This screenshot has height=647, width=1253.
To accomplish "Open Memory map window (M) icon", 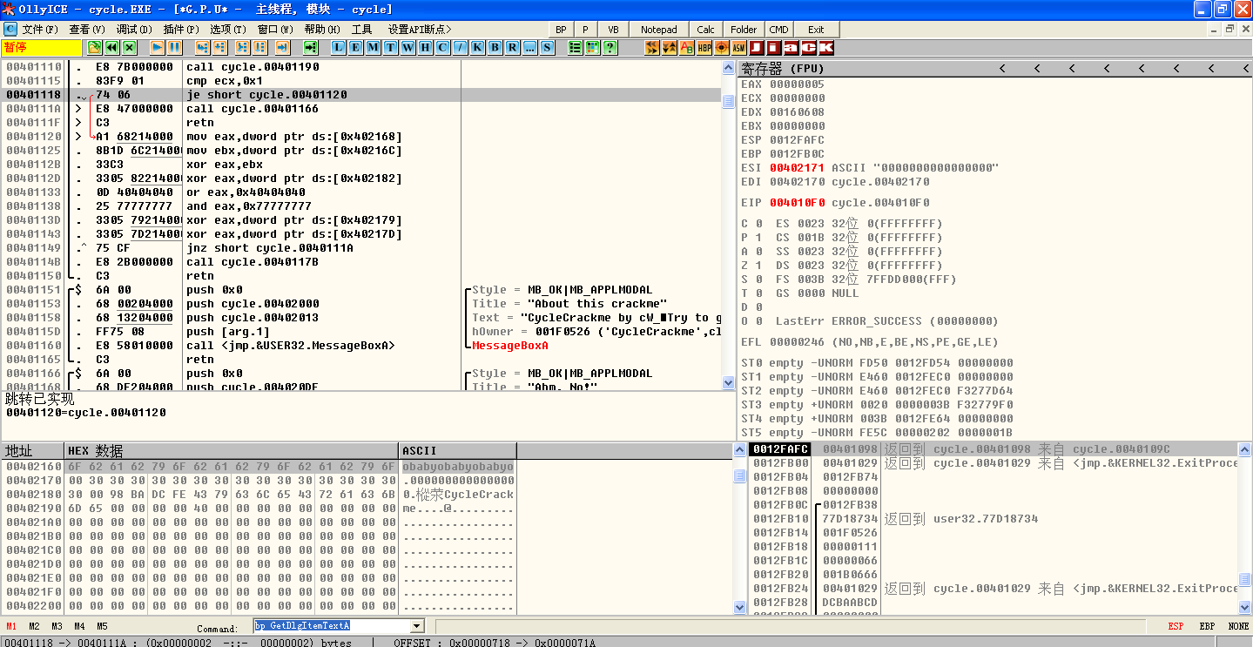I will 373,47.
